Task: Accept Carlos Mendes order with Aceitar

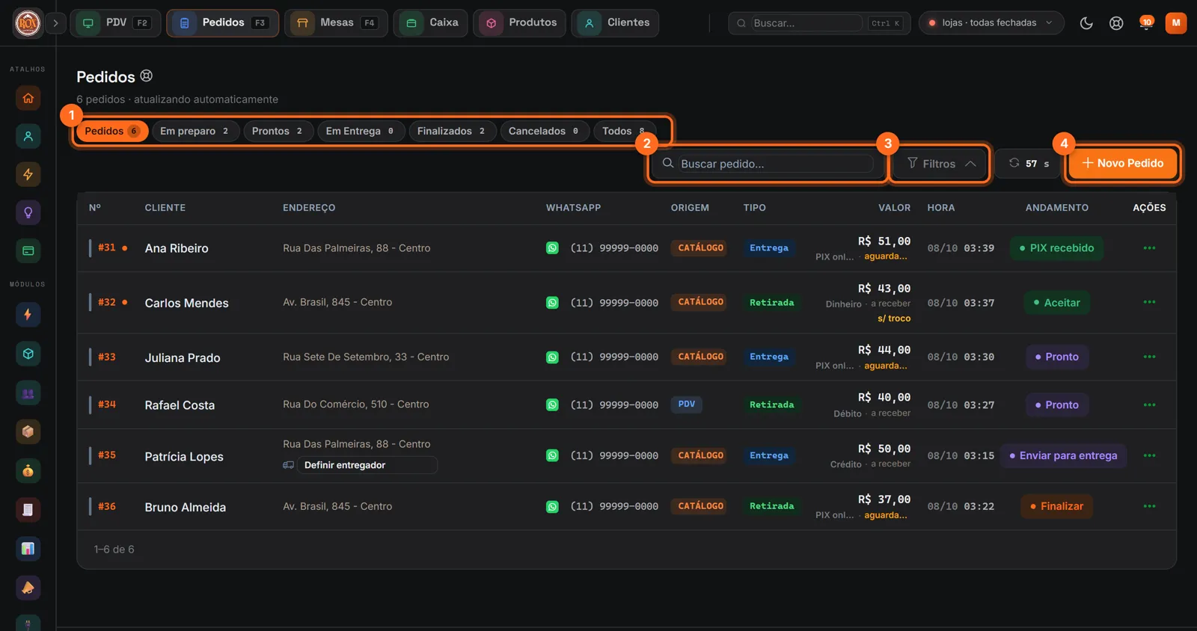Action: click(x=1056, y=303)
